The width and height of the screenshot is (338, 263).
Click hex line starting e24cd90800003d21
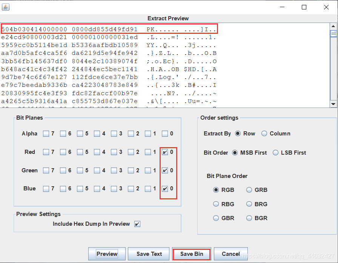[x=109, y=37]
